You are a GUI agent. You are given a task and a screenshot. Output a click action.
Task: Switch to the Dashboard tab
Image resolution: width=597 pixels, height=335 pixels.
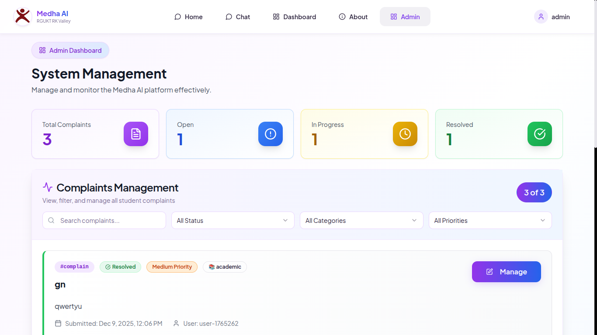click(x=295, y=17)
